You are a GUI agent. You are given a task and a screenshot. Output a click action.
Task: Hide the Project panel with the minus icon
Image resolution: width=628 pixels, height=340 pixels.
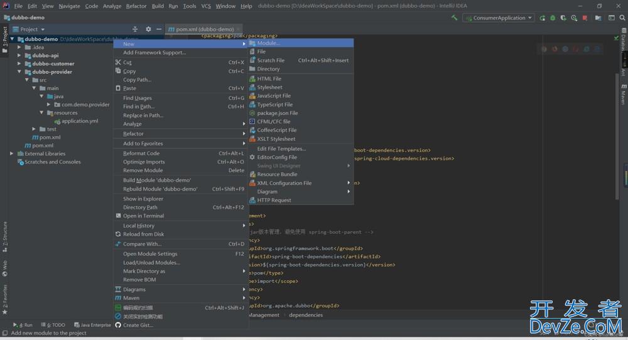159,30
